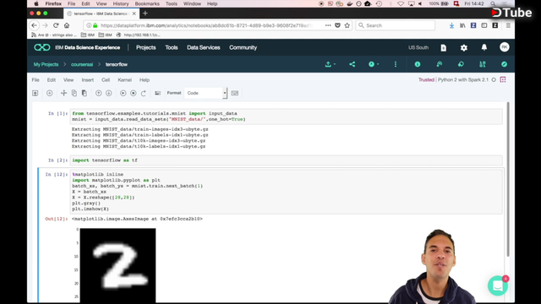Open the Firefox Bookmarks menu in menu bar
Viewport: 541px width, 304px height.
tap(147, 3)
